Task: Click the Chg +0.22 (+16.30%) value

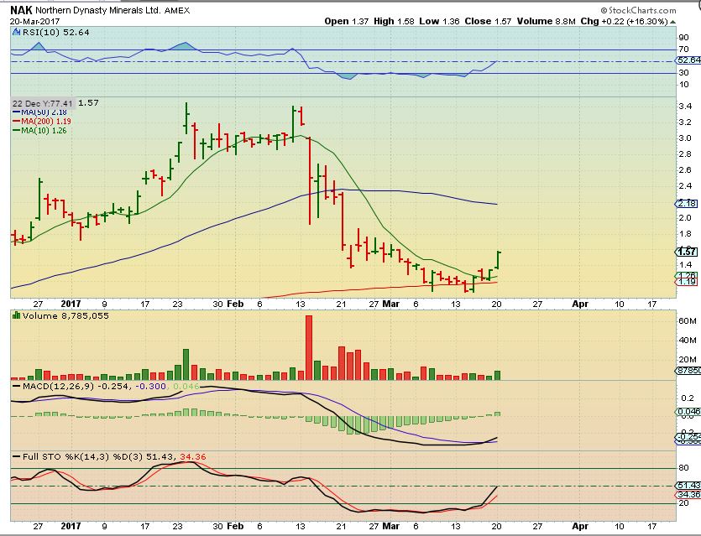Action: (x=624, y=21)
